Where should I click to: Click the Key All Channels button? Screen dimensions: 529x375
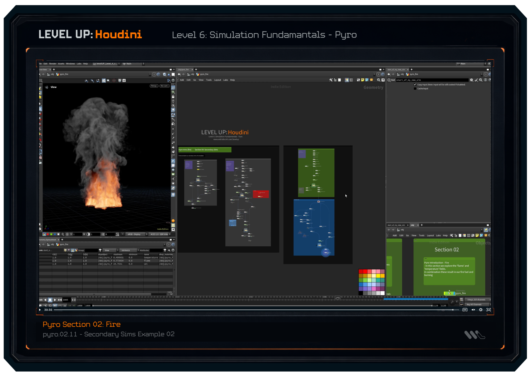tap(474, 304)
